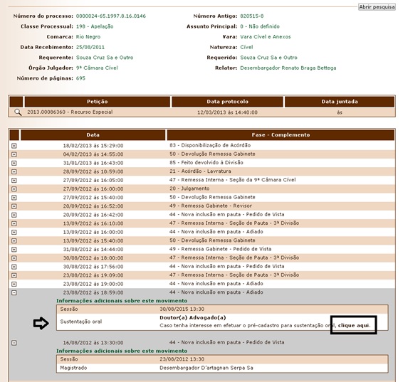
Task: Expand the 28/09/2012 Acórdão - Lavratura row
Action: point(14,171)
